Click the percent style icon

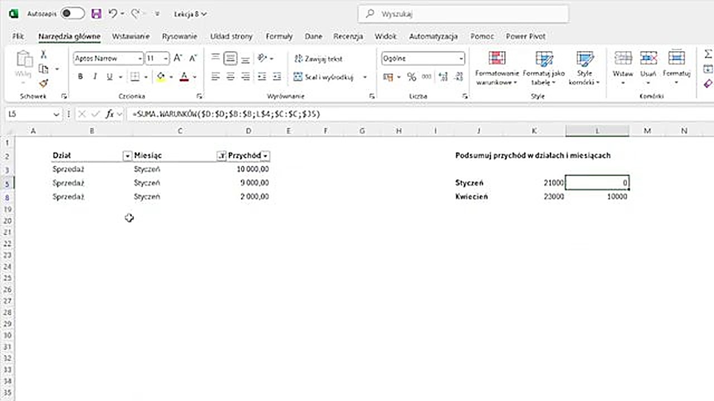click(412, 77)
